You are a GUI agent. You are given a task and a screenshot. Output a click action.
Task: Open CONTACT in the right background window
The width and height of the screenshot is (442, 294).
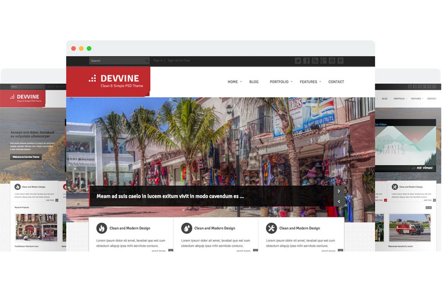click(431, 99)
